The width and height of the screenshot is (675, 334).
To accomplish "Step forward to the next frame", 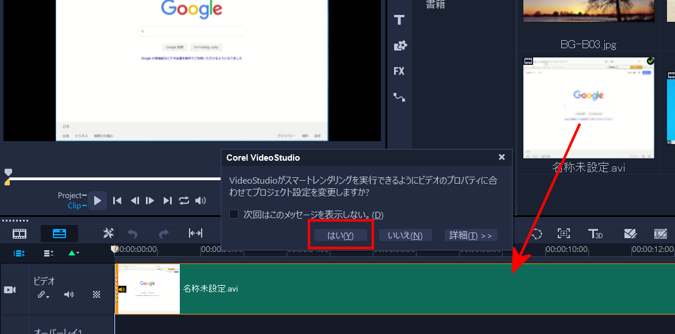I will [150, 200].
